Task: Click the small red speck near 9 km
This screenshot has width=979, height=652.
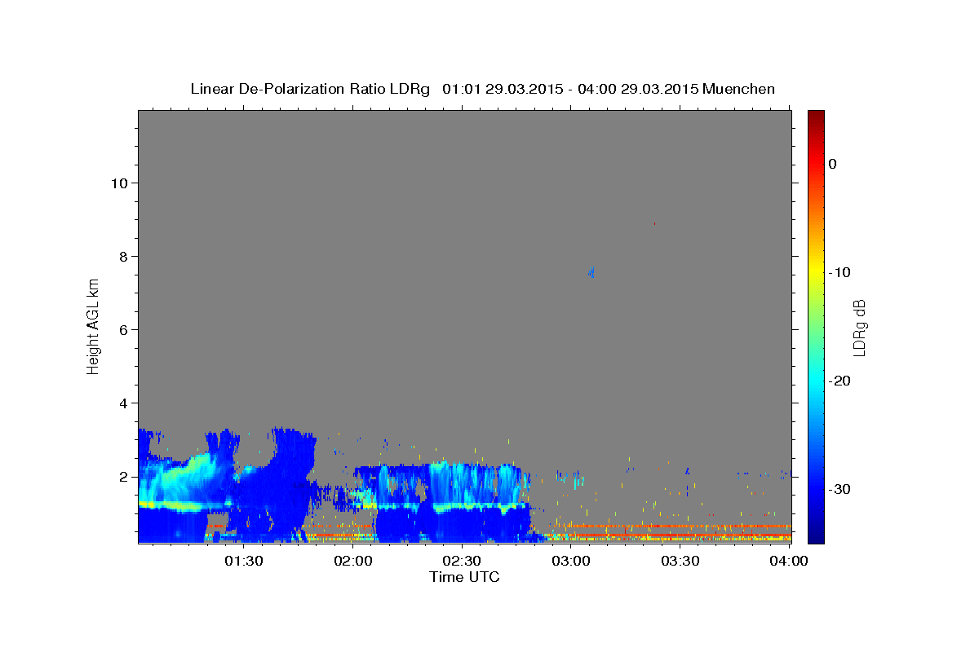Action: click(654, 223)
